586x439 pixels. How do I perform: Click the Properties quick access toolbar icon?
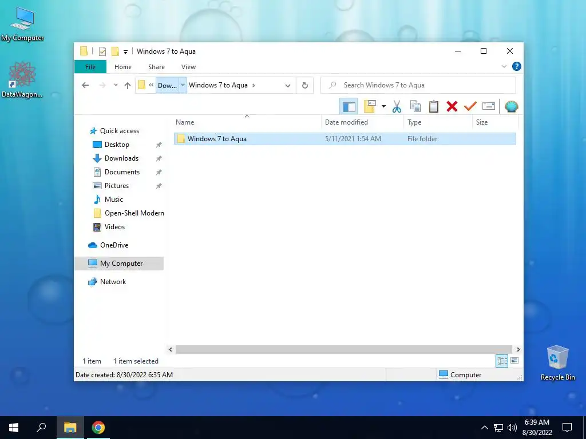(x=102, y=51)
